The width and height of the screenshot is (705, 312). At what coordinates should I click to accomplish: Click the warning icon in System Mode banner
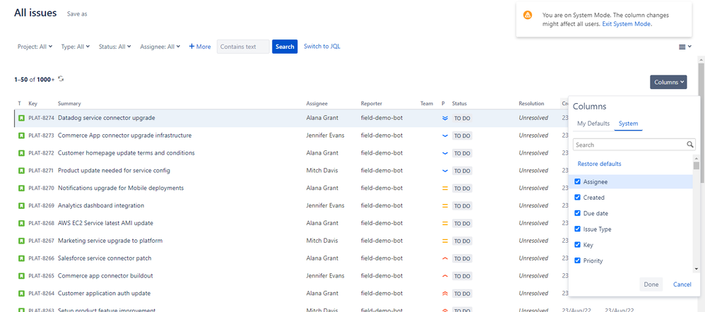pyautogui.click(x=528, y=15)
